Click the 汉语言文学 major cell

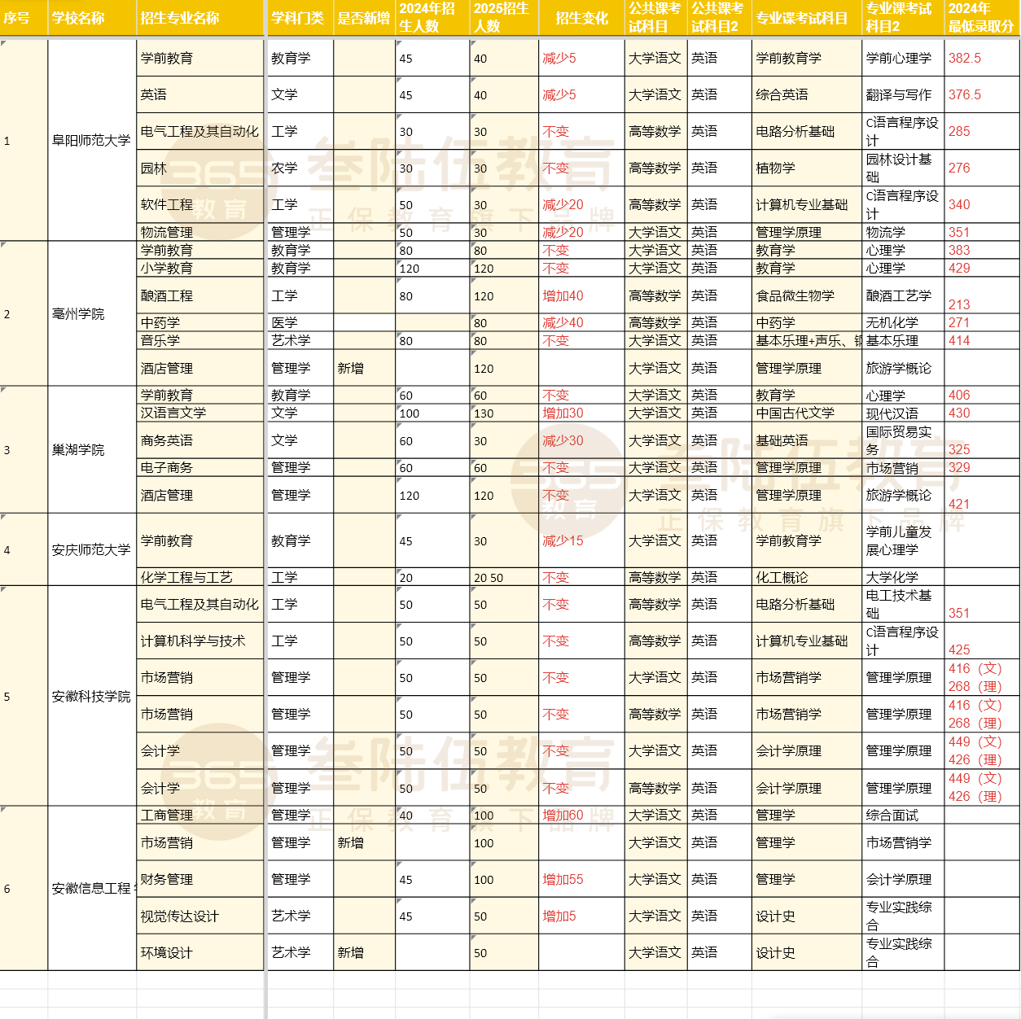[x=200, y=413]
